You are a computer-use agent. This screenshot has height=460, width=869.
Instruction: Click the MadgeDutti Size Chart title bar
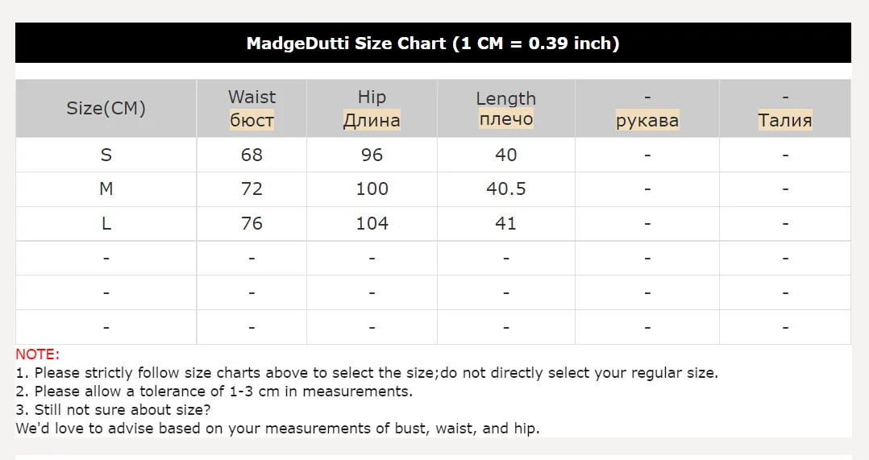click(433, 44)
